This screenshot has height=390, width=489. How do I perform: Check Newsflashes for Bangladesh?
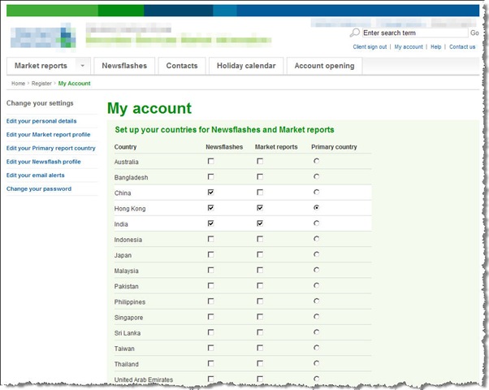(211, 176)
